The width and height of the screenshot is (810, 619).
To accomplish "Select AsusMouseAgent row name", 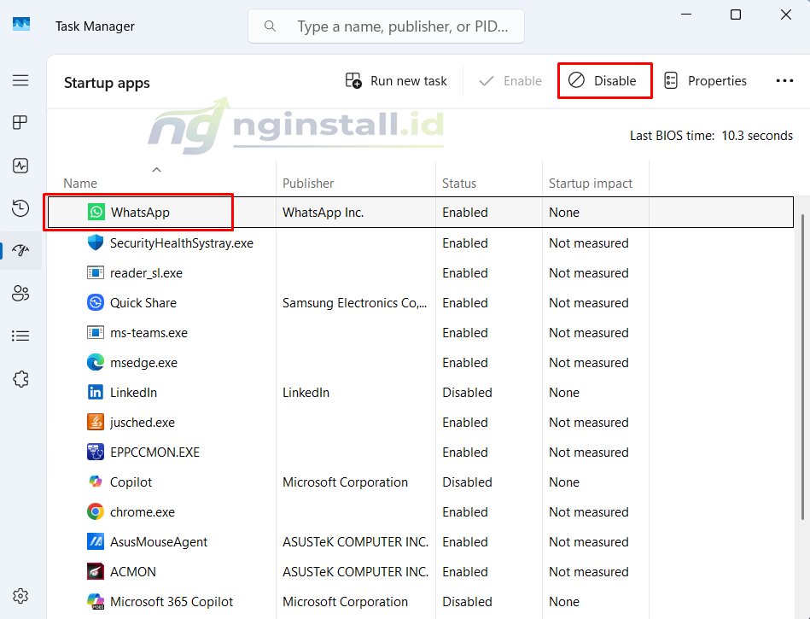I will tap(159, 542).
